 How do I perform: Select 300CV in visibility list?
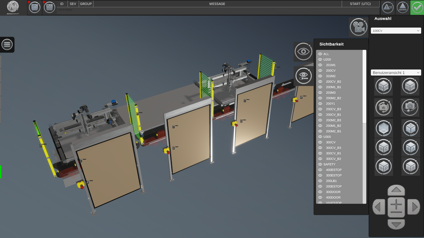click(x=331, y=142)
